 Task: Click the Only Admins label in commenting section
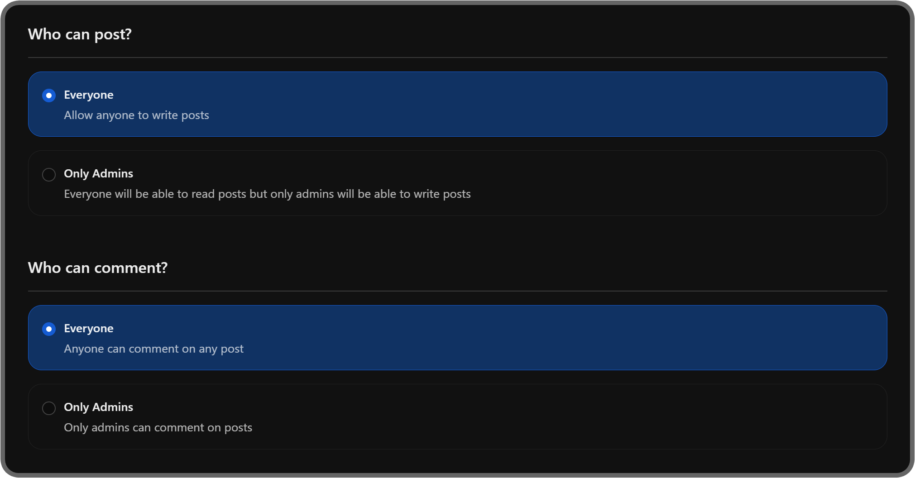pos(98,407)
